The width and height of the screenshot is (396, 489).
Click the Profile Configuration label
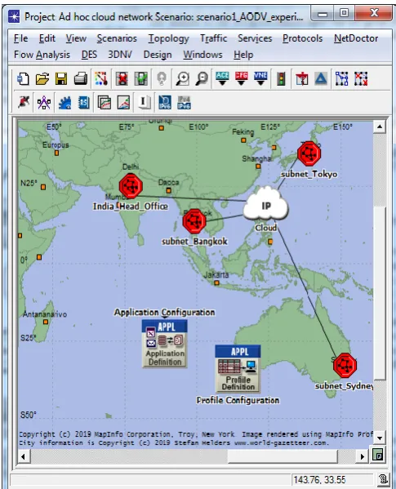238,400
